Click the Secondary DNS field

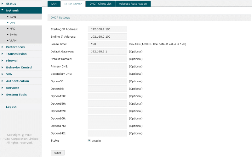coord(107,74)
